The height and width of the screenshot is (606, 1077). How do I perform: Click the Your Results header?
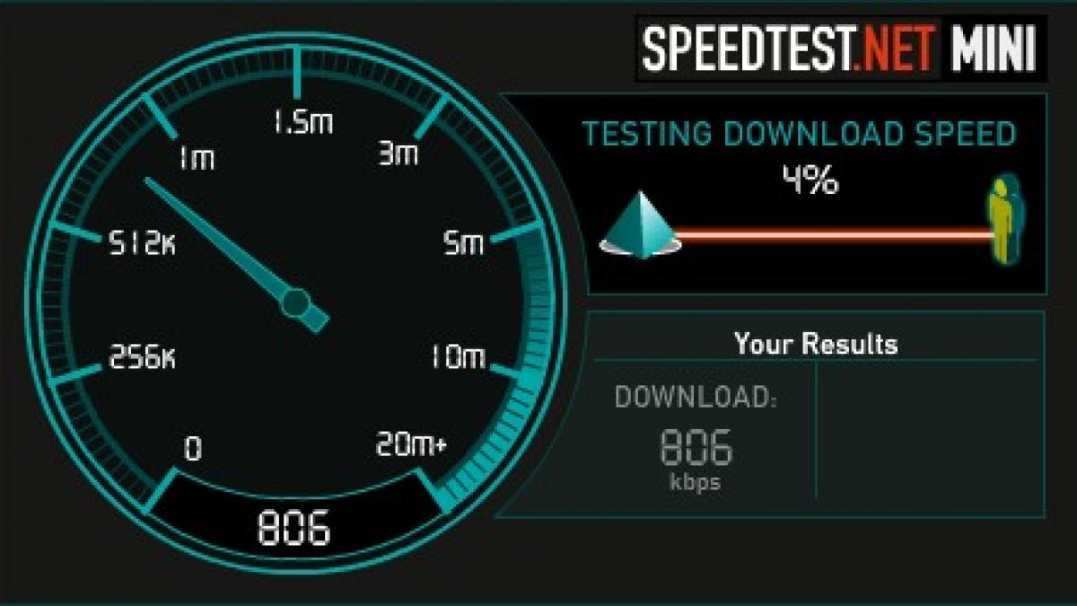tap(816, 343)
